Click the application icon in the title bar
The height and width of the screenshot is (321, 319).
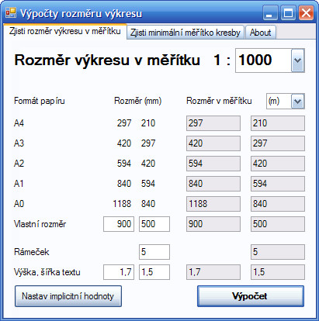(x=11, y=12)
